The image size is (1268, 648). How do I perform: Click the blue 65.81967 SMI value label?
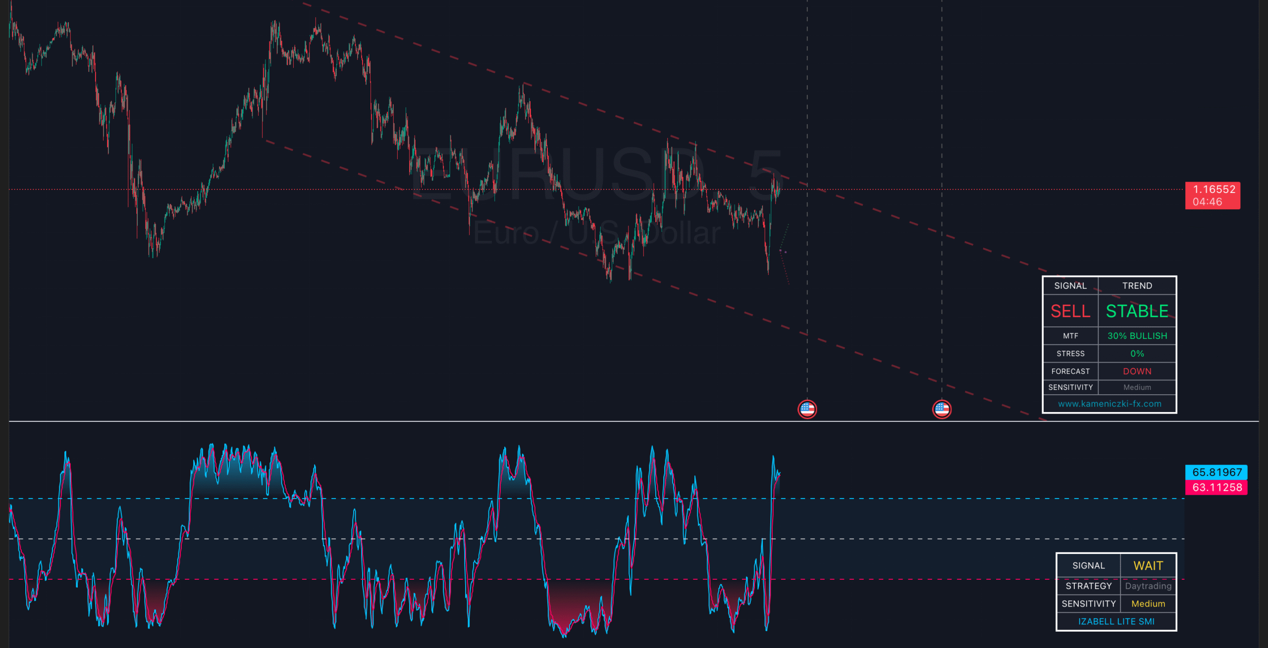1216,472
